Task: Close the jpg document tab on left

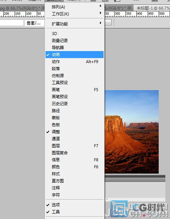Action: click(43, 8)
